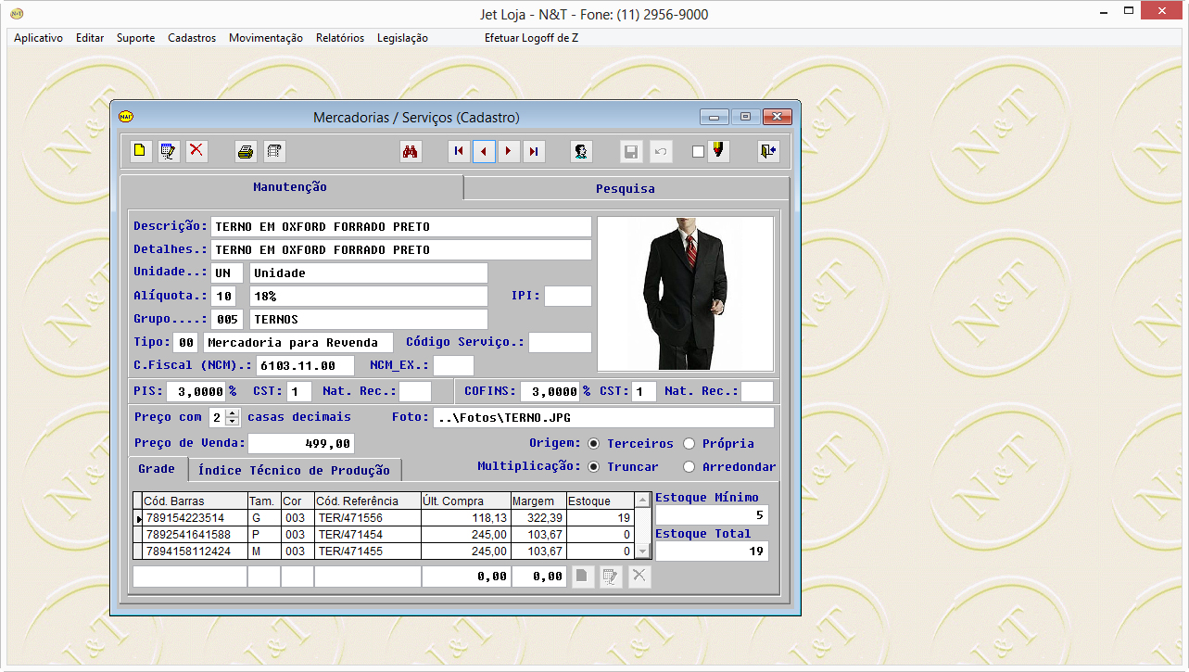Select the Arredondar multiplication option

coord(689,467)
